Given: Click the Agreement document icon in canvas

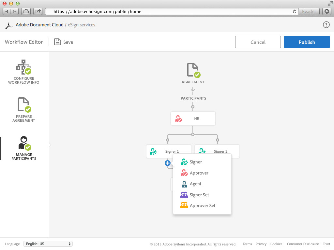Looking at the screenshot, I should [193, 70].
